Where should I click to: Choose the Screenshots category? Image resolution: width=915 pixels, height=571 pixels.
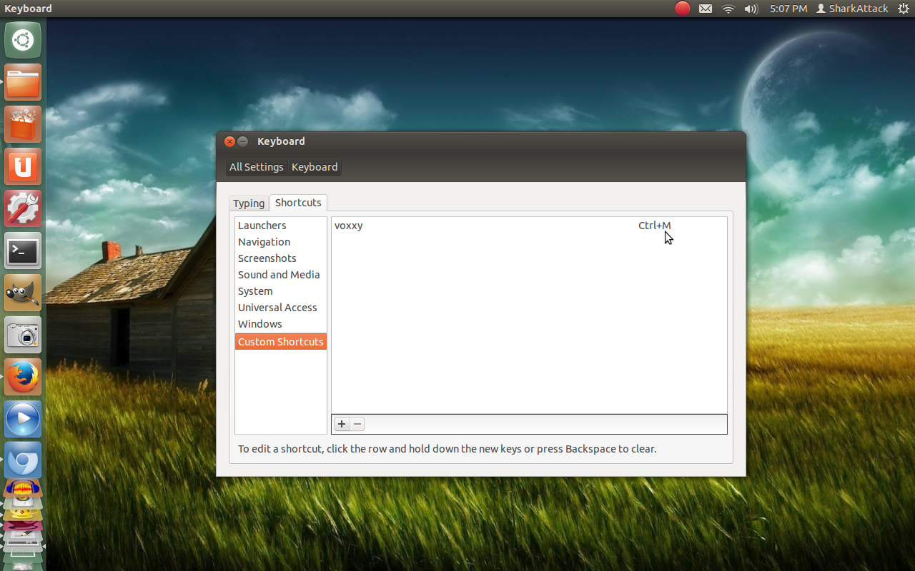[281, 258]
